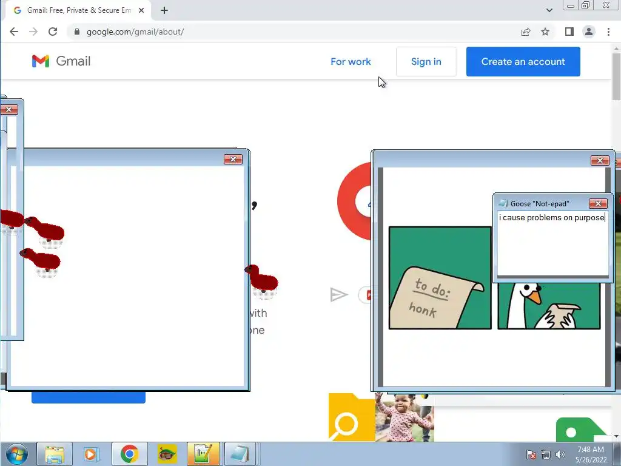Click the to-do honk comic panel

(x=440, y=278)
